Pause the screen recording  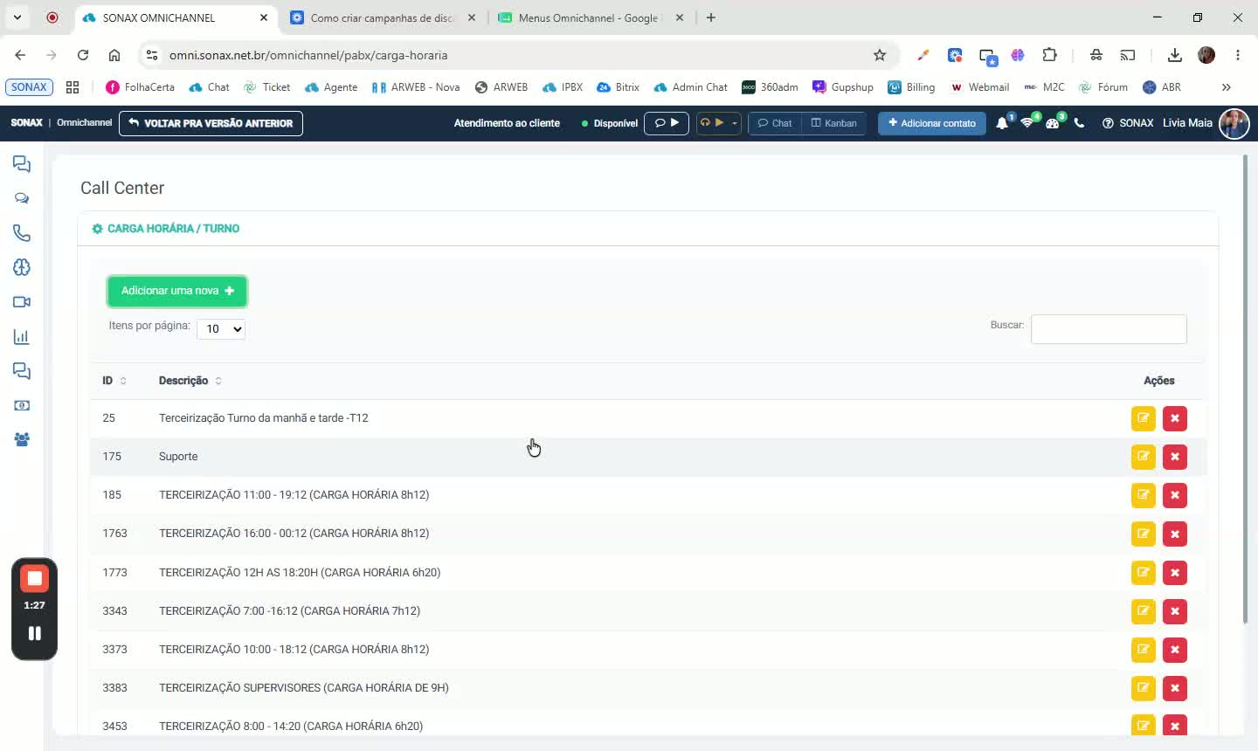point(34,634)
